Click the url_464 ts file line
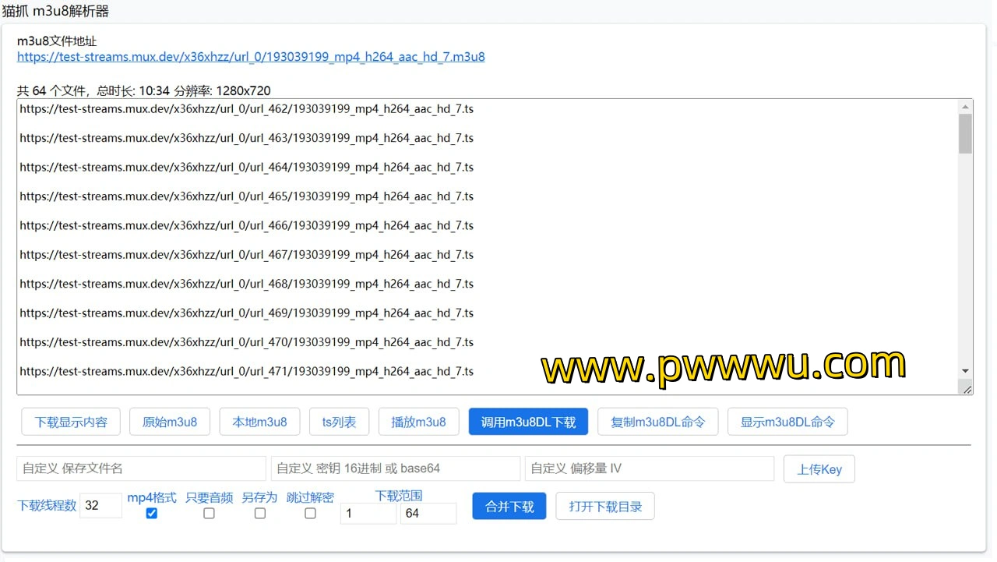This screenshot has width=997, height=562. 247,167
